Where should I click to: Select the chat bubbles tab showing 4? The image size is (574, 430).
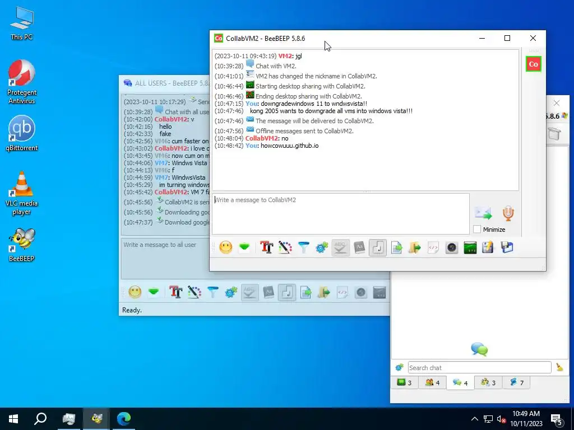[460, 382]
